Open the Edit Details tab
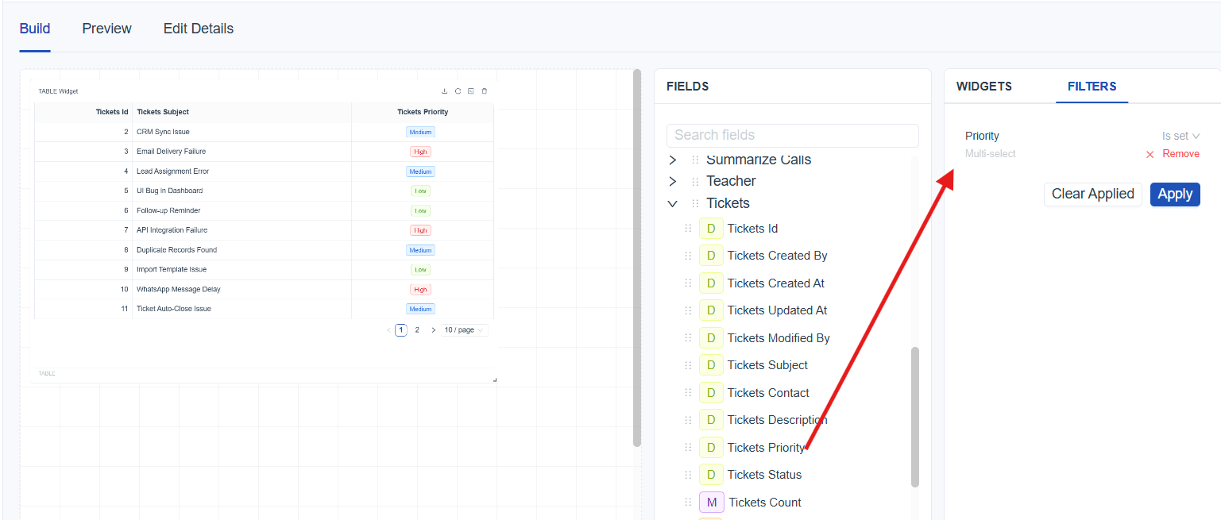The height and width of the screenshot is (520, 1221). coord(198,29)
